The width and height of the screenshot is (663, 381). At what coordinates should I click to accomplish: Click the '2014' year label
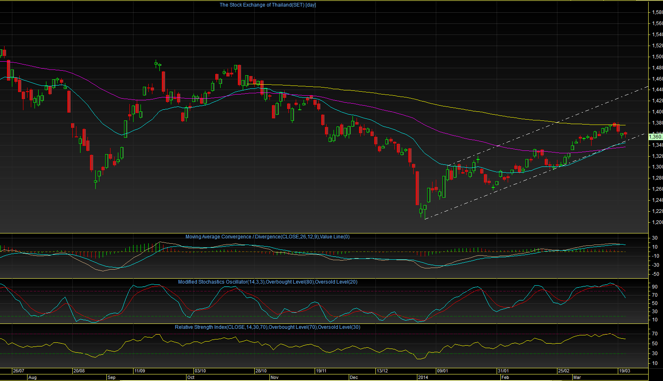pos(423,377)
